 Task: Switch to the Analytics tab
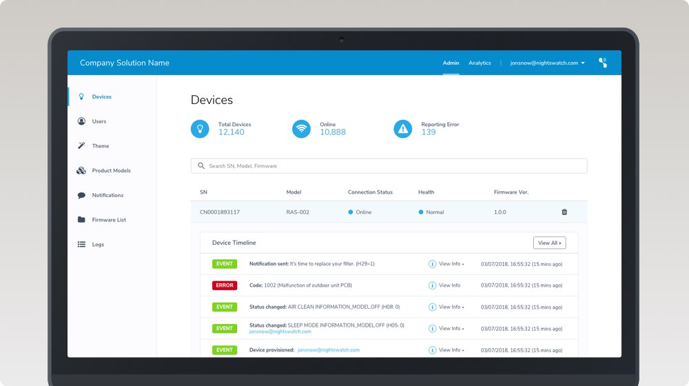click(x=480, y=63)
